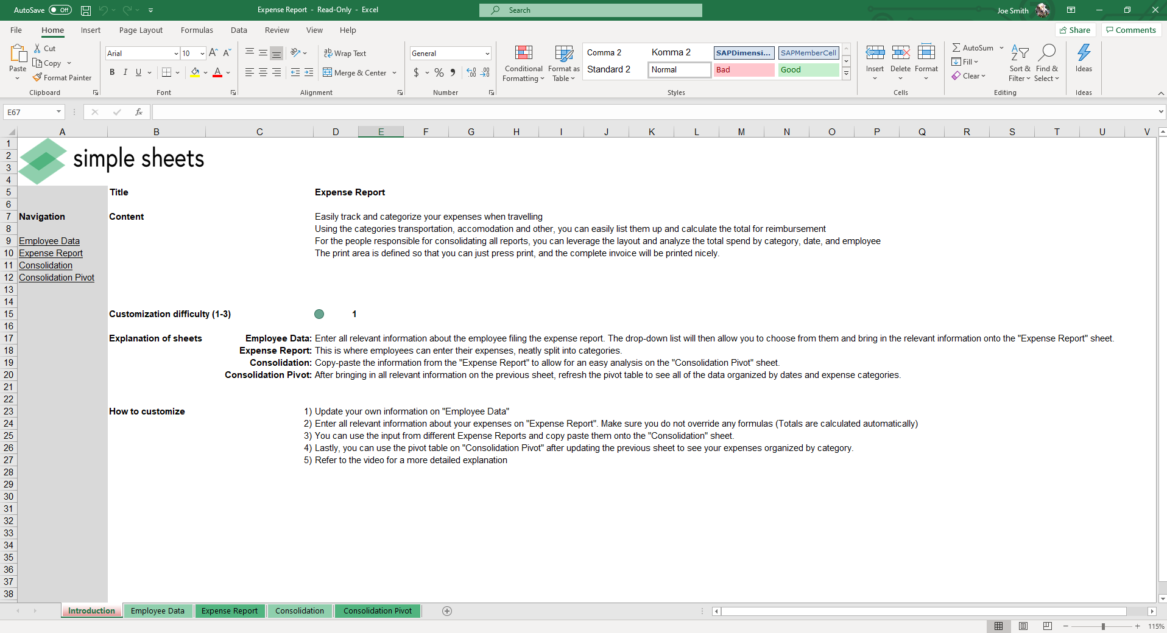Expand the Name Box dropdown
The width and height of the screenshot is (1167, 633).
58,112
